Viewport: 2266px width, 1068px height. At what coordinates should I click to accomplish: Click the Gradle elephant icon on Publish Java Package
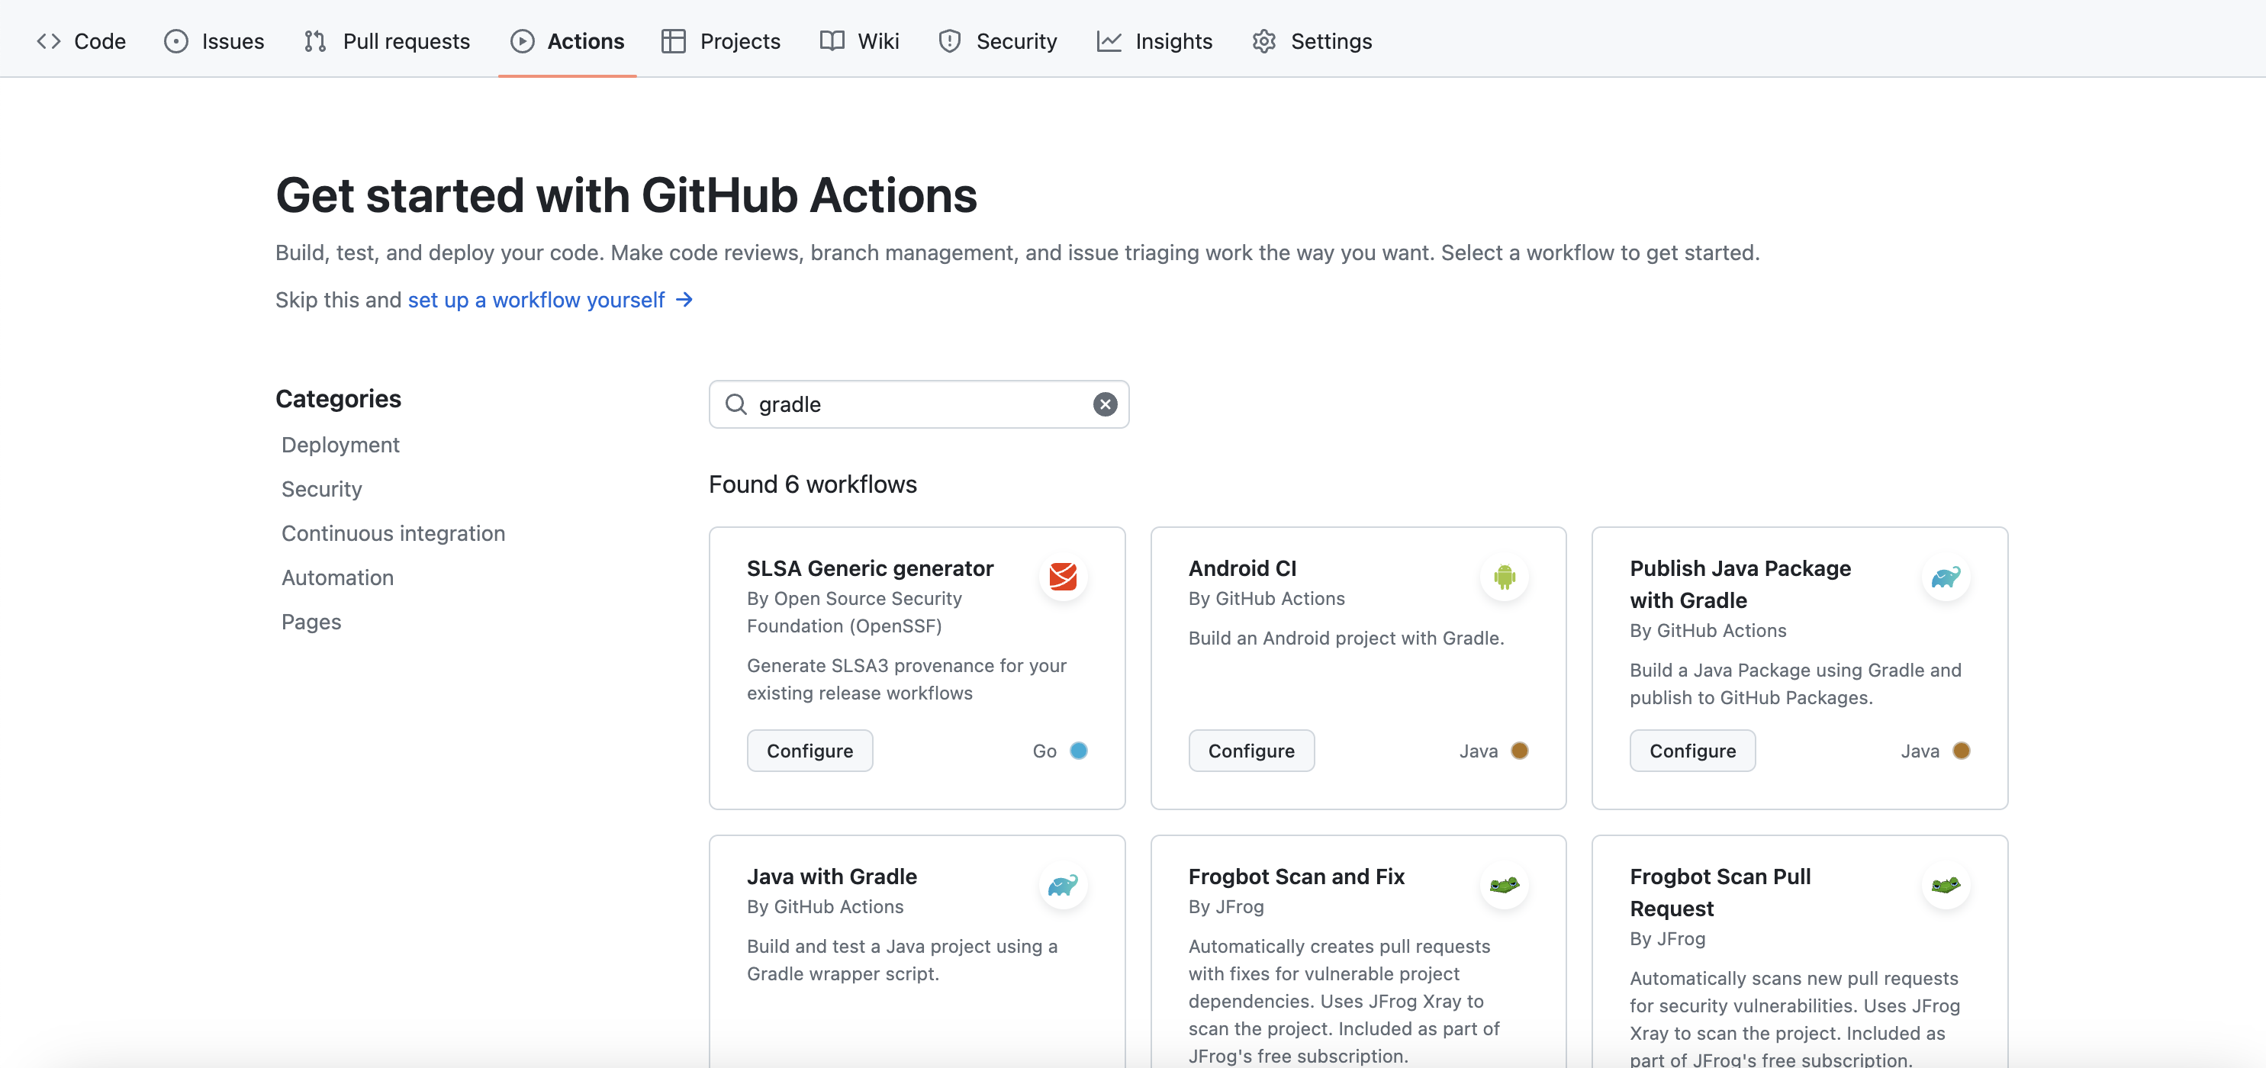coord(1945,577)
